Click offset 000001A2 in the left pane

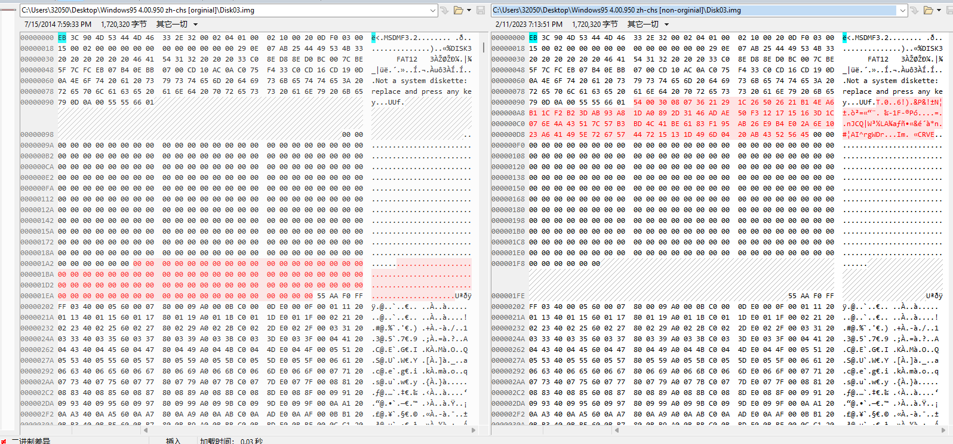[x=37, y=264]
